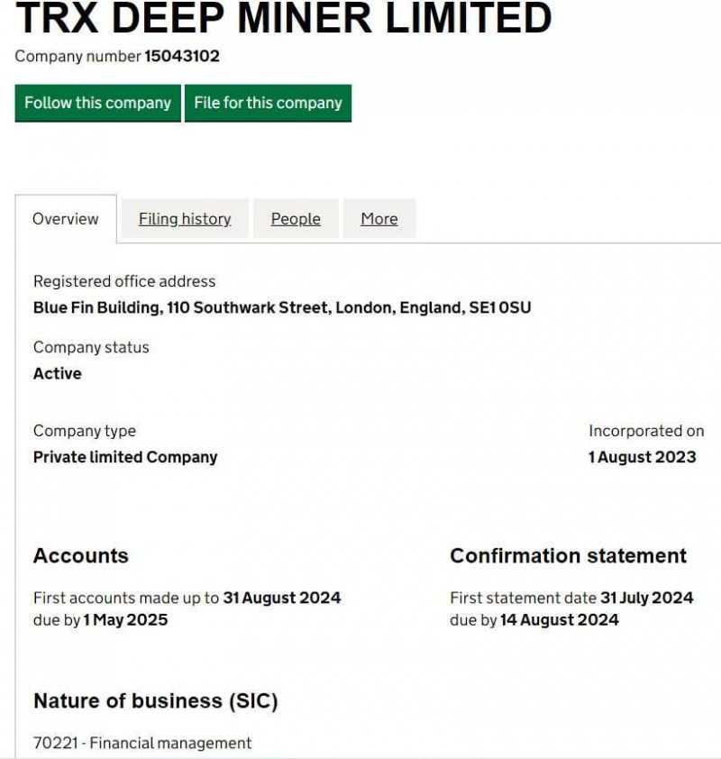The image size is (721, 759).
Task: Click the Private limited Company text
Action: tap(125, 457)
